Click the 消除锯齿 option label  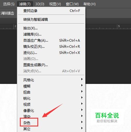(7, 13)
